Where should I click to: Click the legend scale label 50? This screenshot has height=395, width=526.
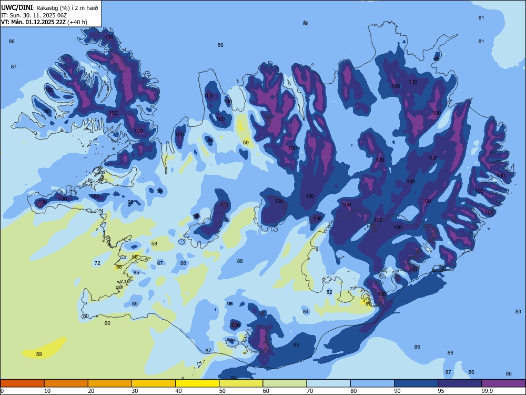tap(222, 391)
